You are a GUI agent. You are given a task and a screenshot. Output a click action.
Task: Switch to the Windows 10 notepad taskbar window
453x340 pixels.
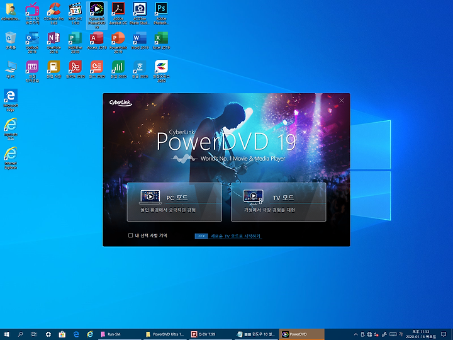click(x=256, y=334)
